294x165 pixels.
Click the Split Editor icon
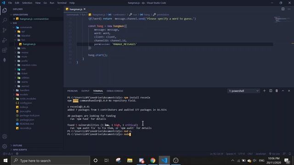coord(283,9)
